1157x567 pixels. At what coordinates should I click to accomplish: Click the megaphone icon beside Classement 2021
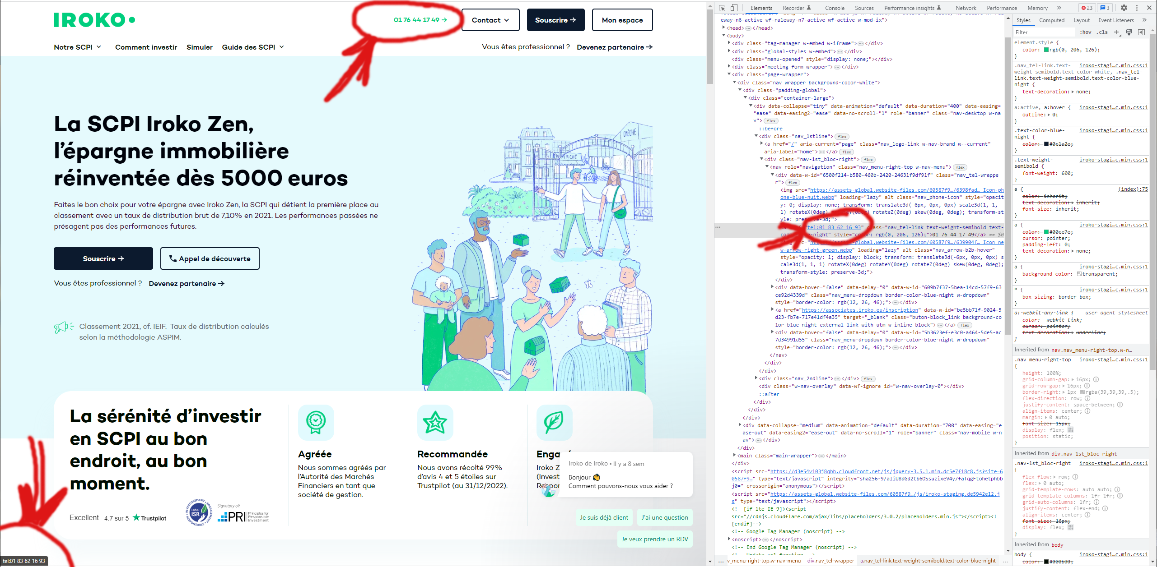point(64,327)
